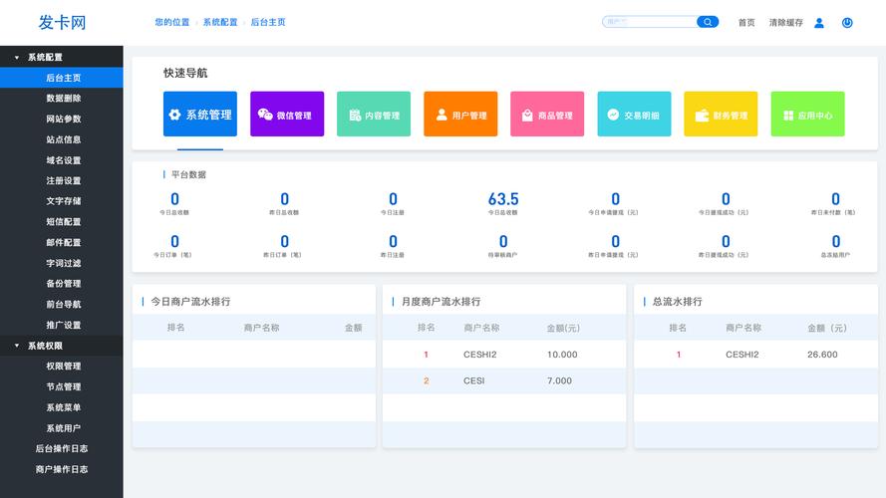Click the 发卡网 logo

click(62, 23)
